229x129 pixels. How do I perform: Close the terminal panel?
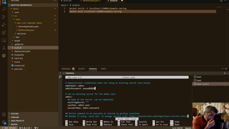click(x=226, y=68)
